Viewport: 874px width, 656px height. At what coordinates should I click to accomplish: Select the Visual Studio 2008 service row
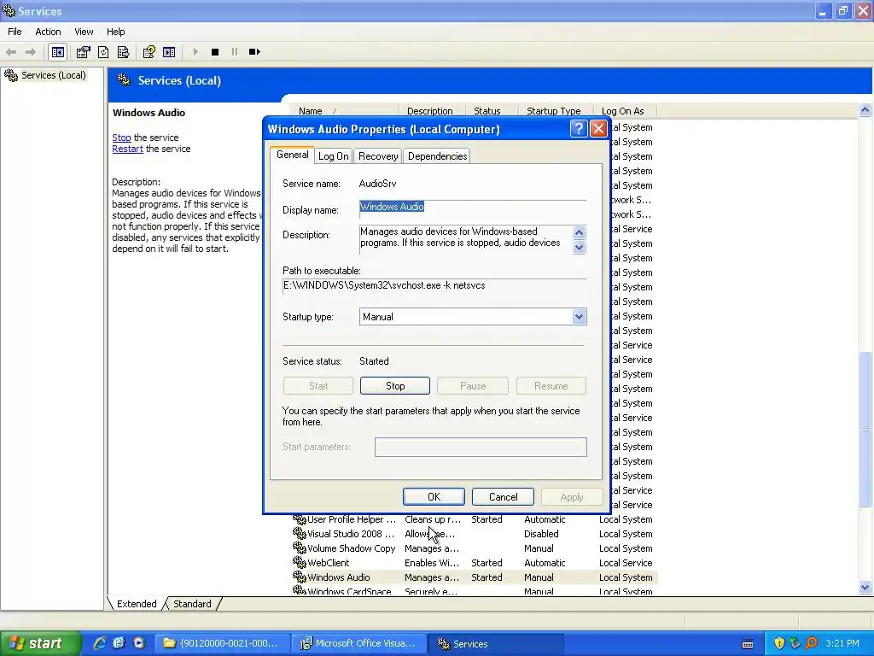point(474,533)
